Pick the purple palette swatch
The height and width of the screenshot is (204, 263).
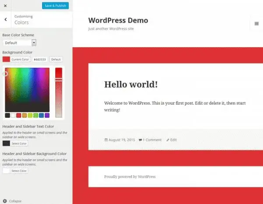point(47,115)
